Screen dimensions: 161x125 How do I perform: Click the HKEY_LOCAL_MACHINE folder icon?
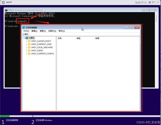coord(29,47)
